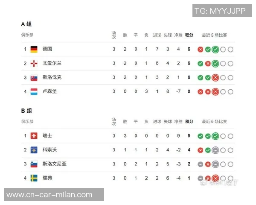
Task: Click the Kosovo flag icon
Action: pyautogui.click(x=34, y=150)
